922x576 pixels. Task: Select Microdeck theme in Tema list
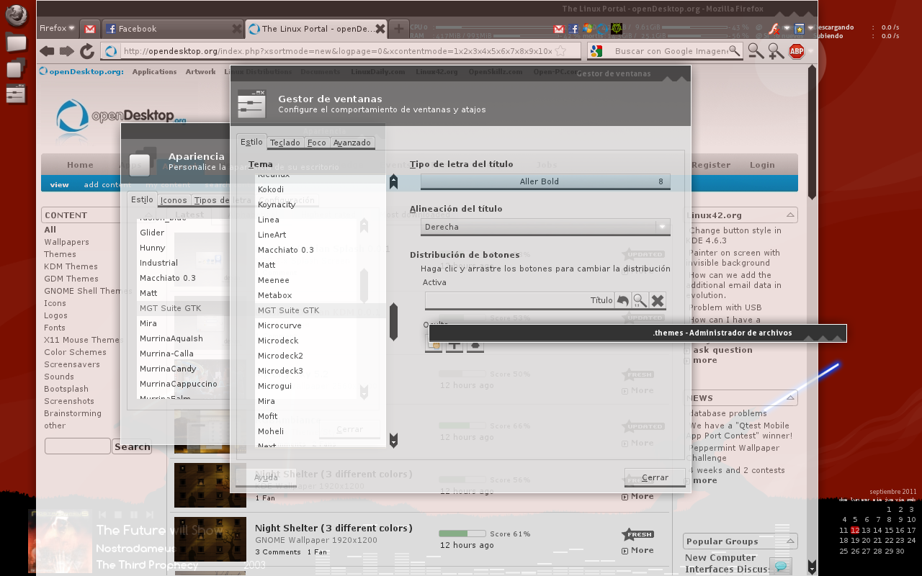pyautogui.click(x=278, y=341)
